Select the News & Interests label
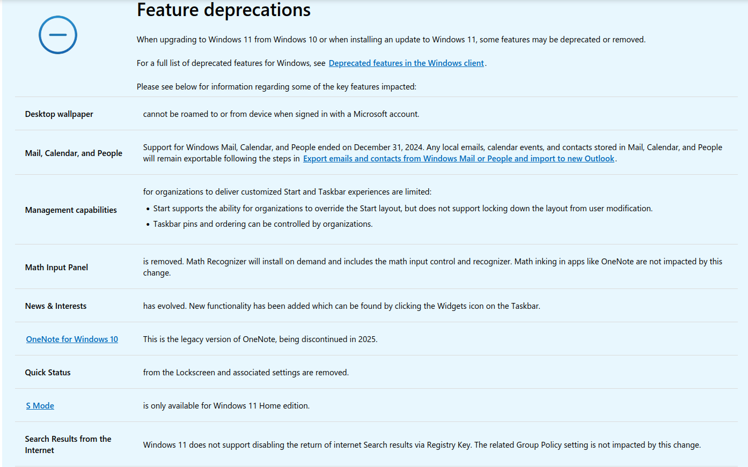Image resolution: width=748 pixels, height=467 pixels. click(x=56, y=306)
